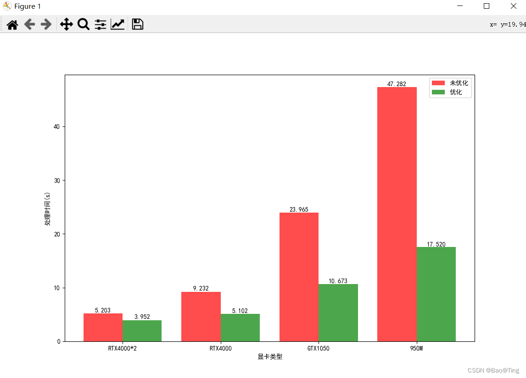Click the value label 10.673
This screenshot has width=526, height=378.
point(338,281)
